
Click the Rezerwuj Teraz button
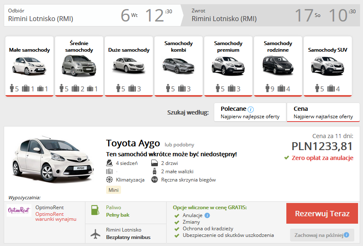coord(322,213)
